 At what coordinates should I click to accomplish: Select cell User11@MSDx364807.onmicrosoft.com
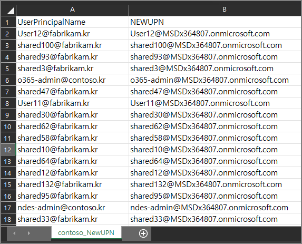pos(215,103)
